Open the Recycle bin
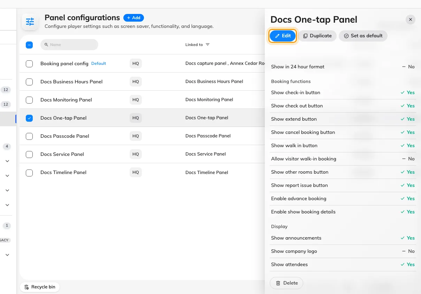Image resolution: width=421 pixels, height=294 pixels. [40, 287]
